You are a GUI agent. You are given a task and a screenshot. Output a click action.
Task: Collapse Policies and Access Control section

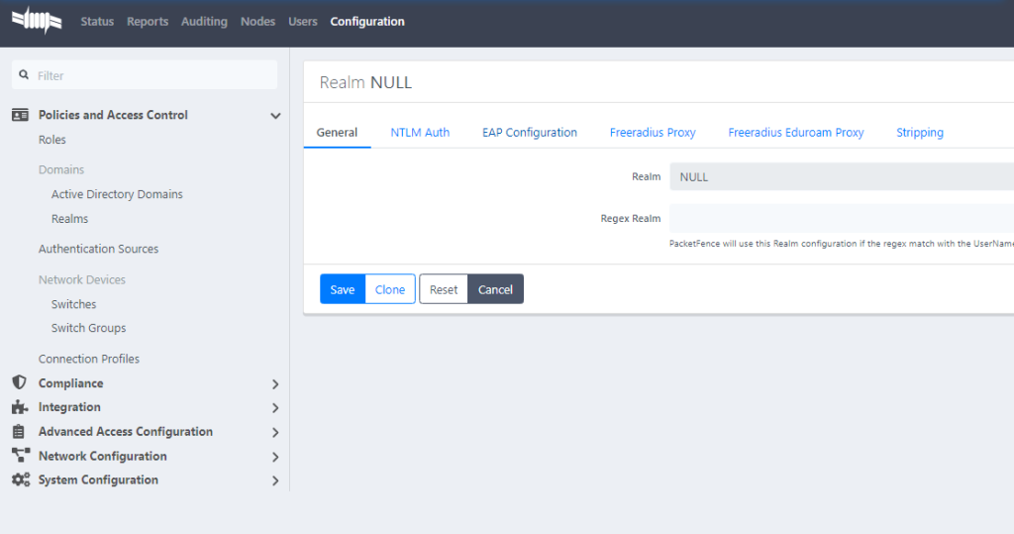(275, 116)
